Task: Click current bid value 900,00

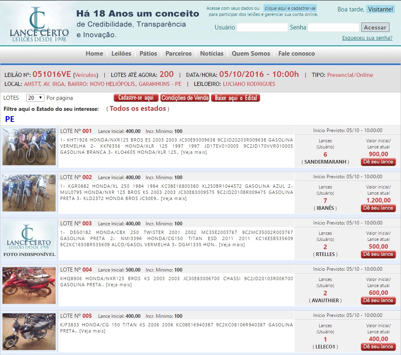Action: coord(378,154)
